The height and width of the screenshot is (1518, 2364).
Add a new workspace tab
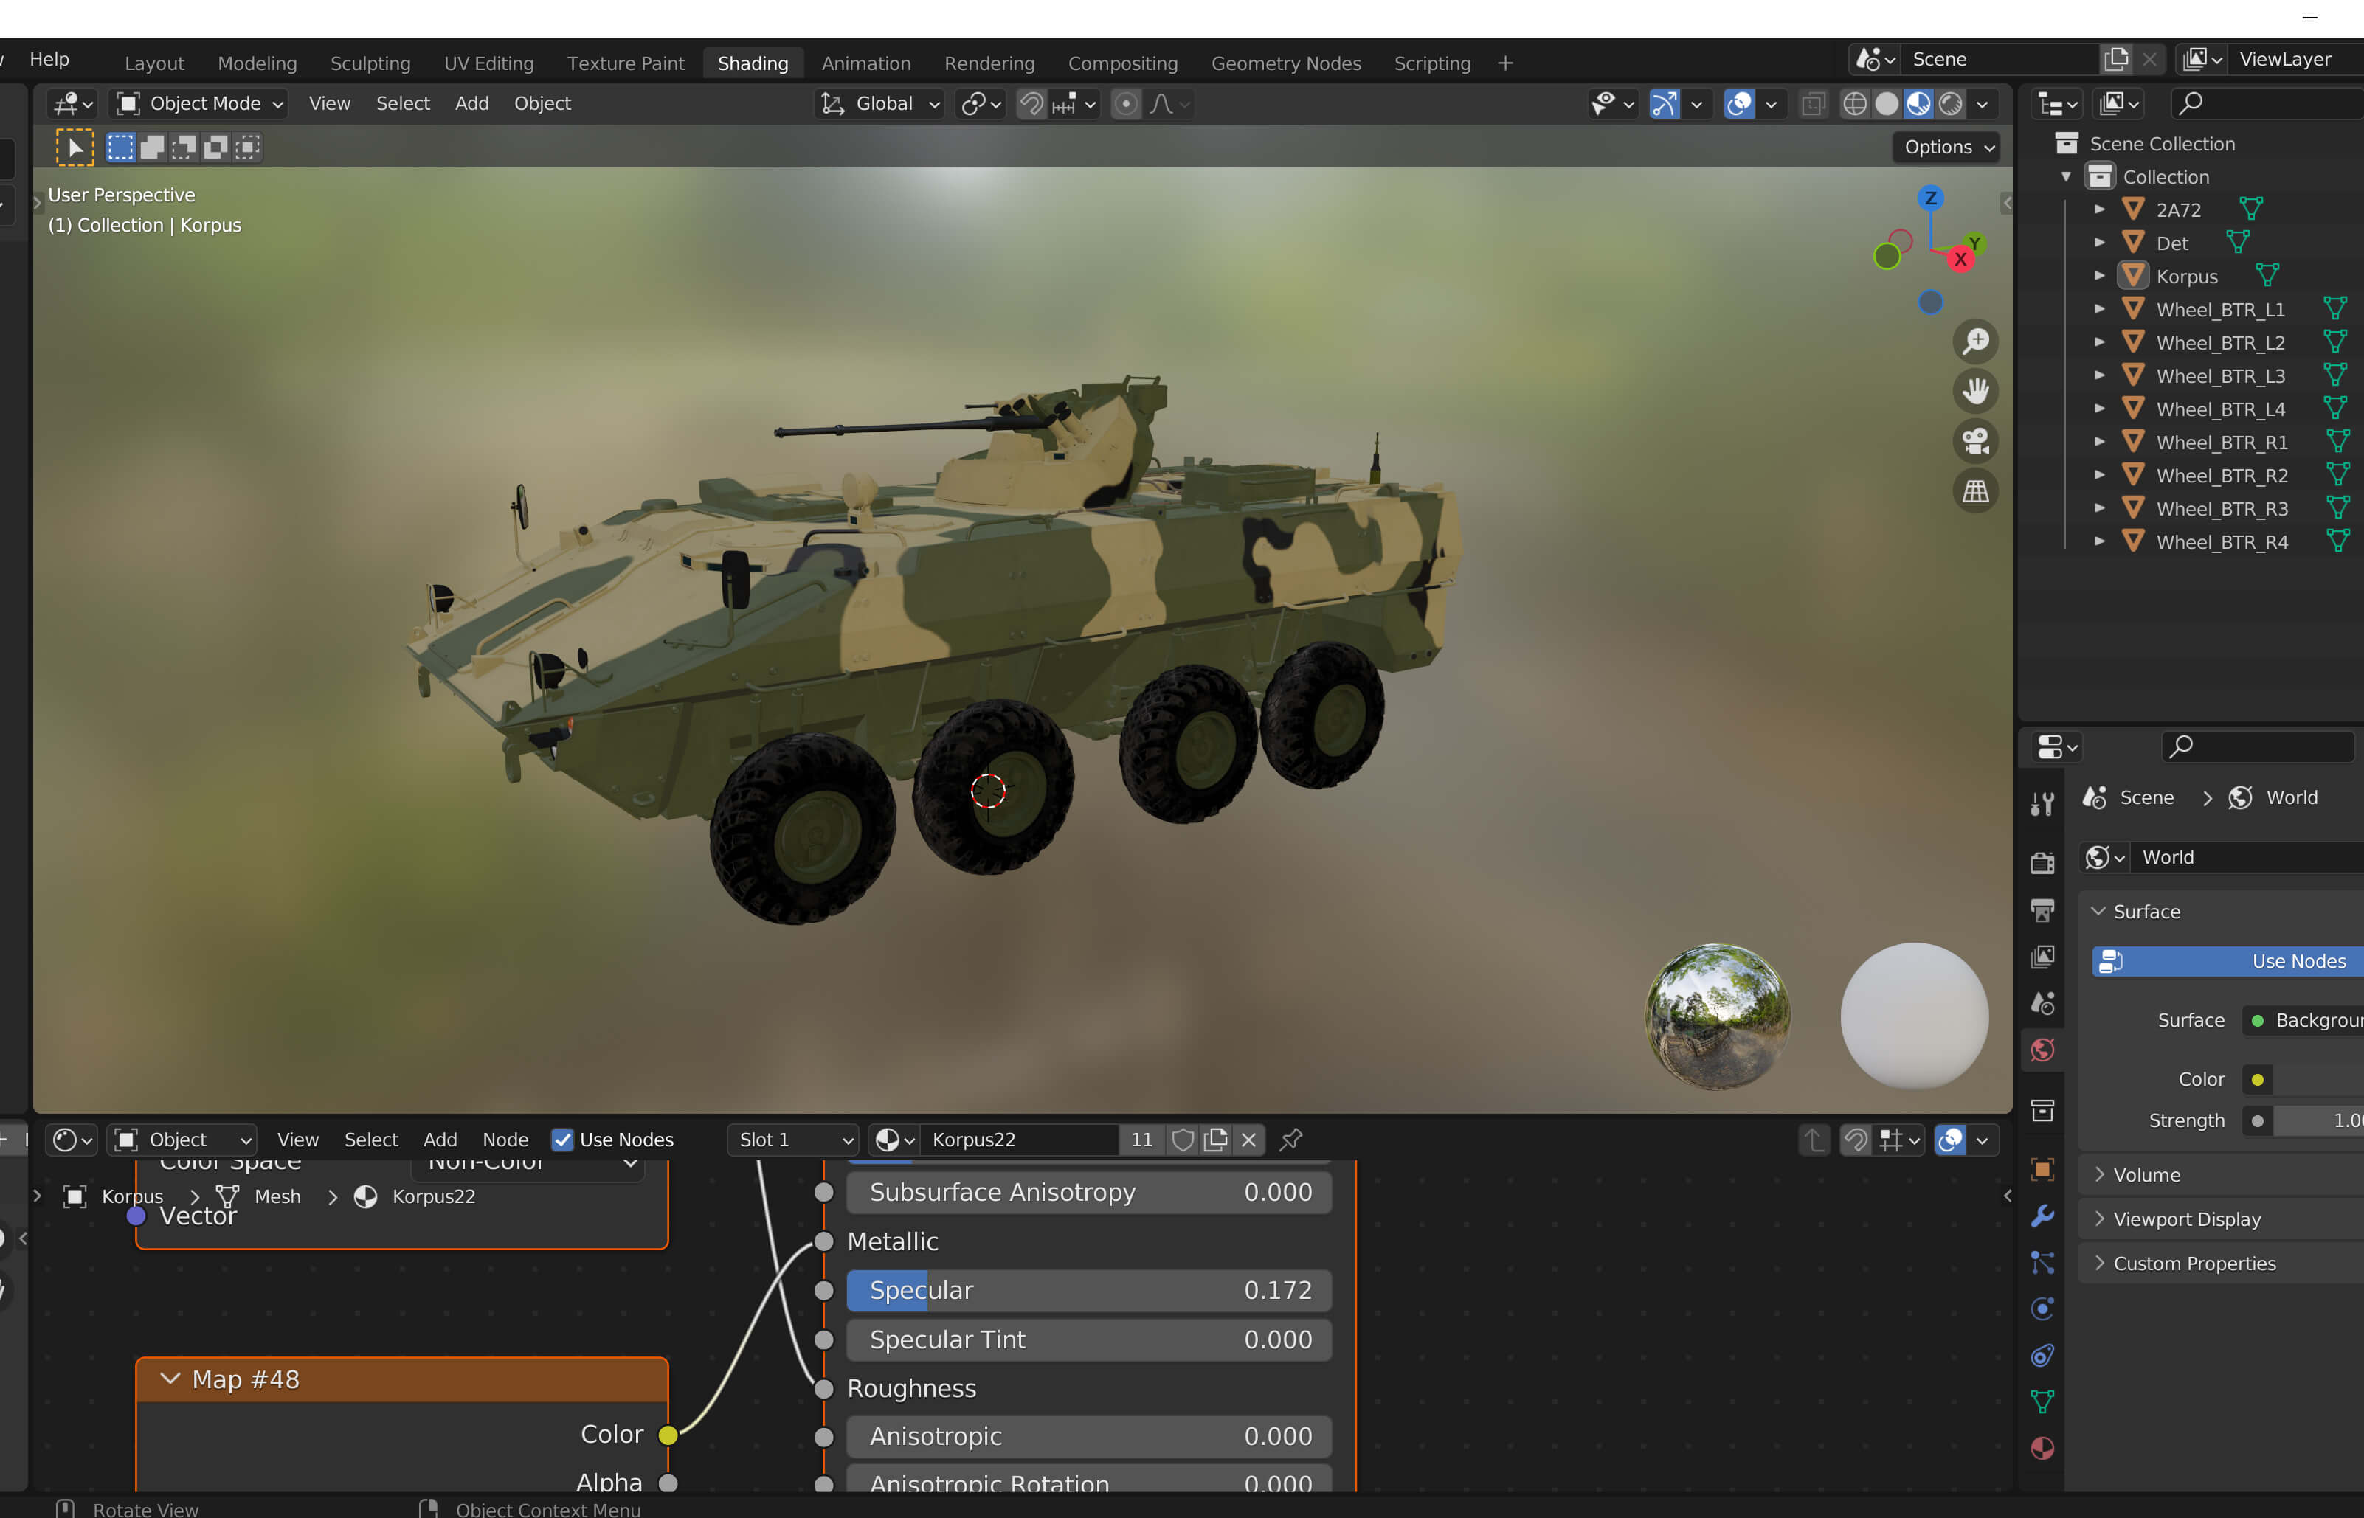[x=1504, y=63]
